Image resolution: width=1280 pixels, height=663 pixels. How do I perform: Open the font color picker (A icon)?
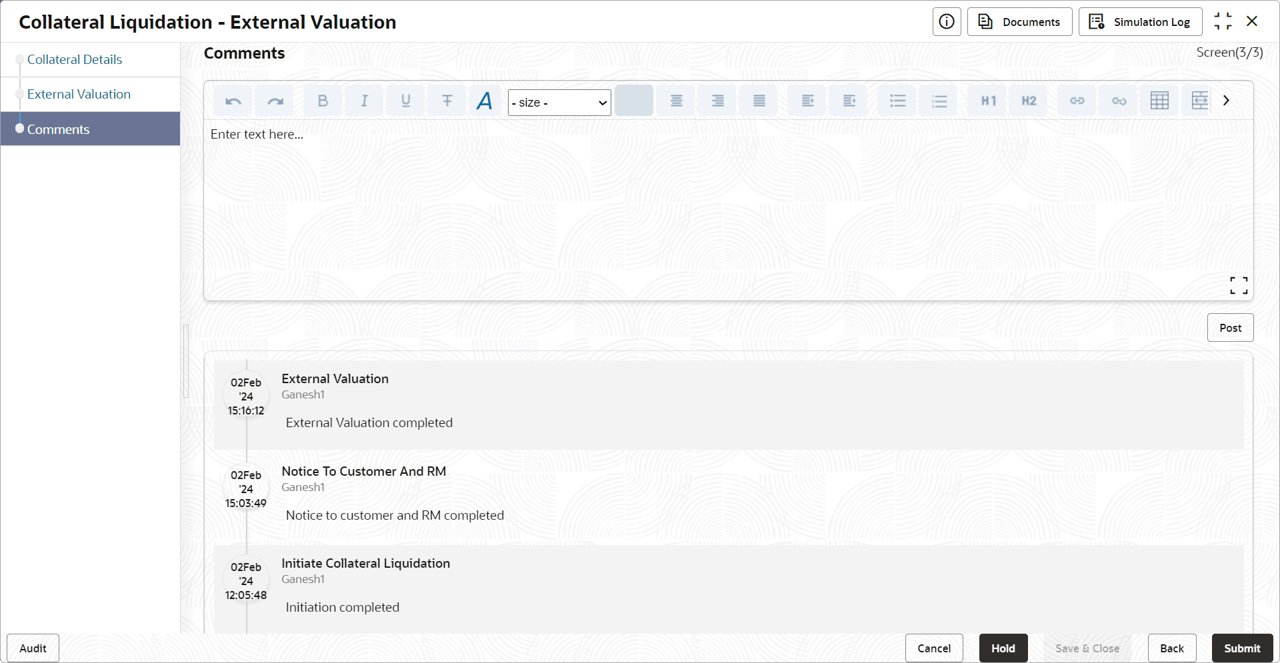pyautogui.click(x=485, y=101)
